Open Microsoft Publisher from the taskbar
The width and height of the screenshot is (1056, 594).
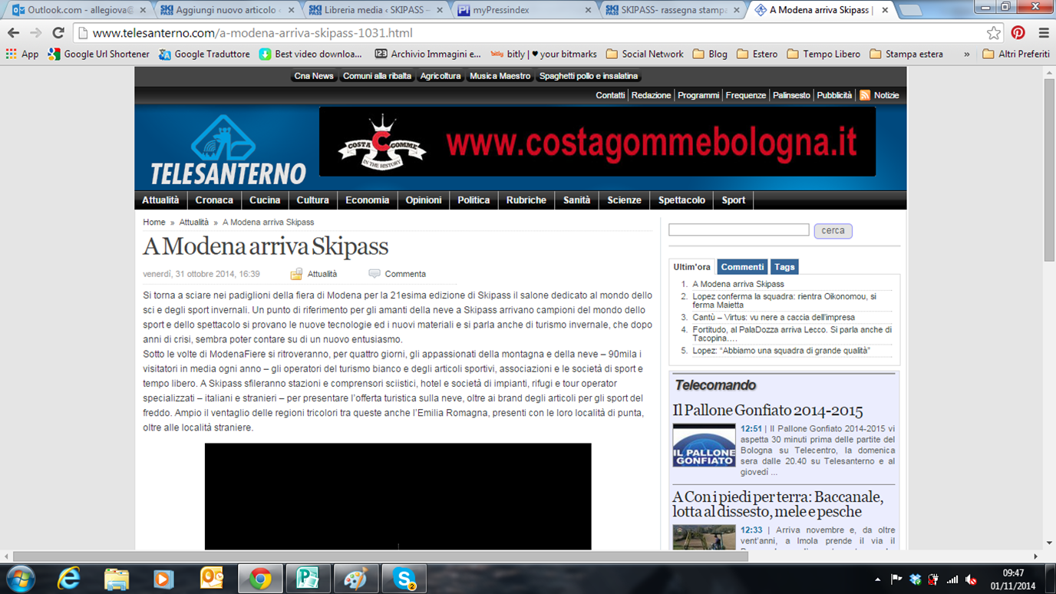tap(308, 578)
